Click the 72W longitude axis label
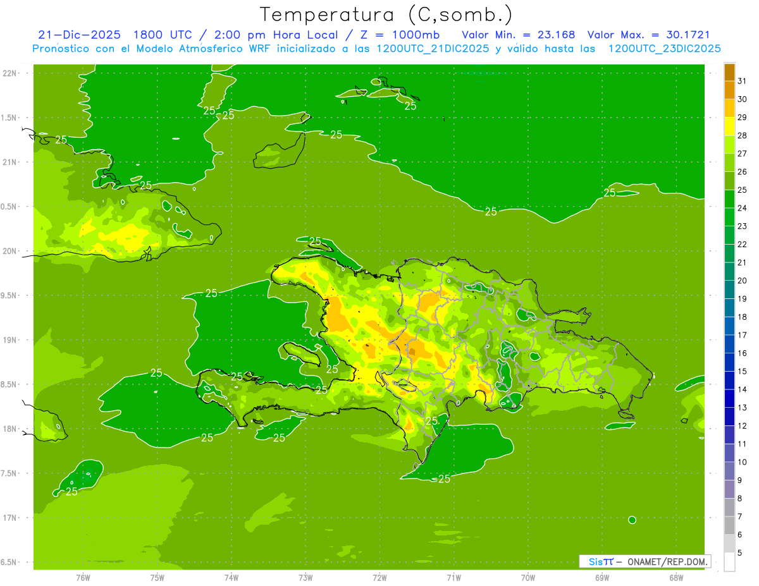 (379, 577)
